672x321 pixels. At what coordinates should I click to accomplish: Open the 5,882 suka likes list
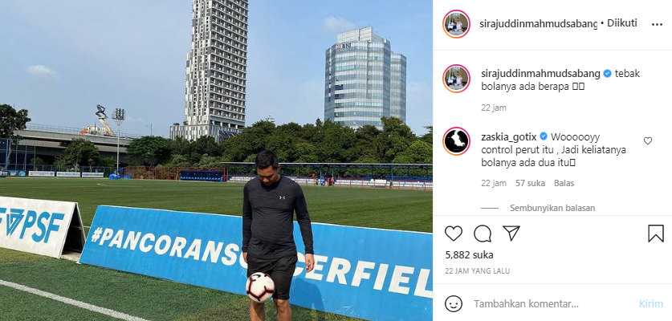(x=470, y=255)
